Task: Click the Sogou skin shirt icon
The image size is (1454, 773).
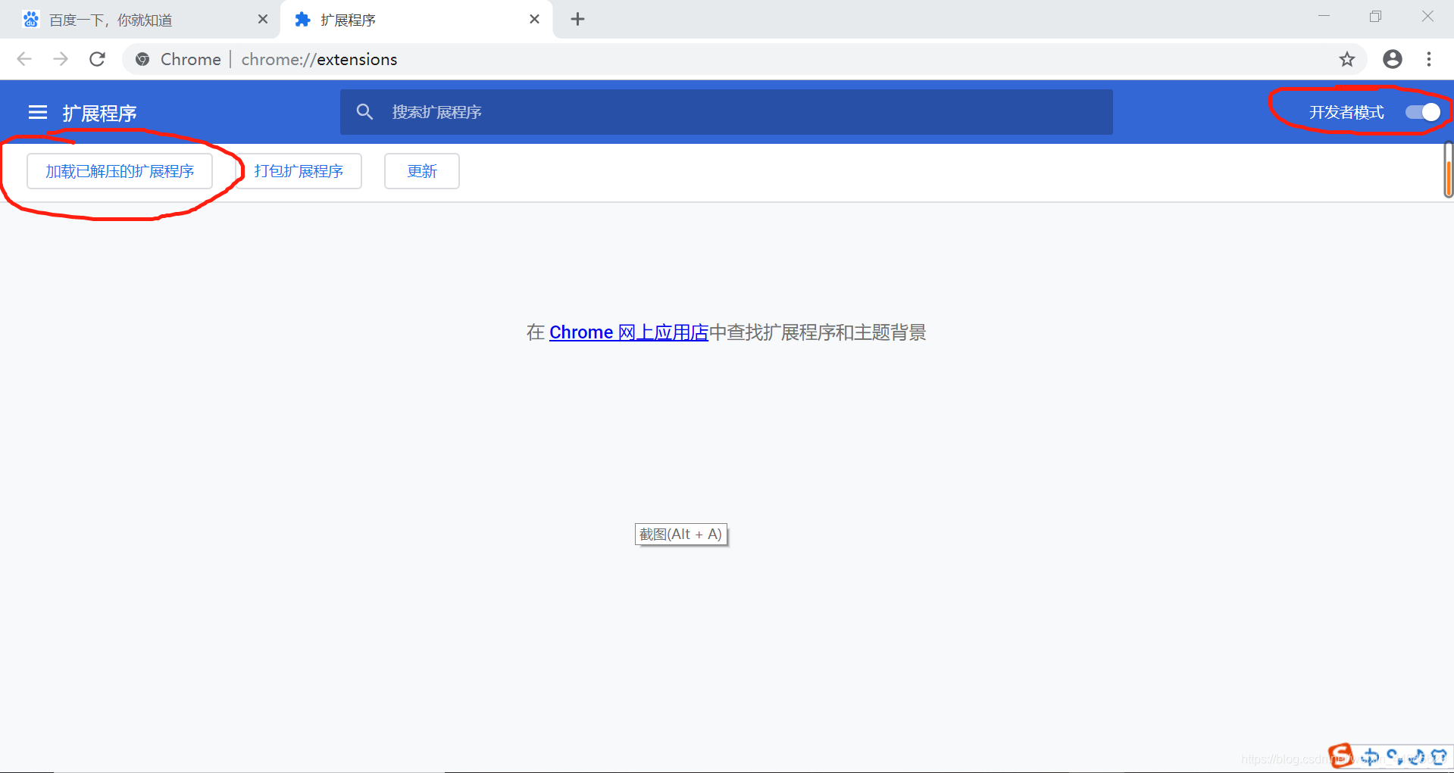Action: [1439, 756]
